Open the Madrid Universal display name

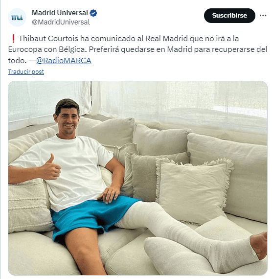[60, 13]
